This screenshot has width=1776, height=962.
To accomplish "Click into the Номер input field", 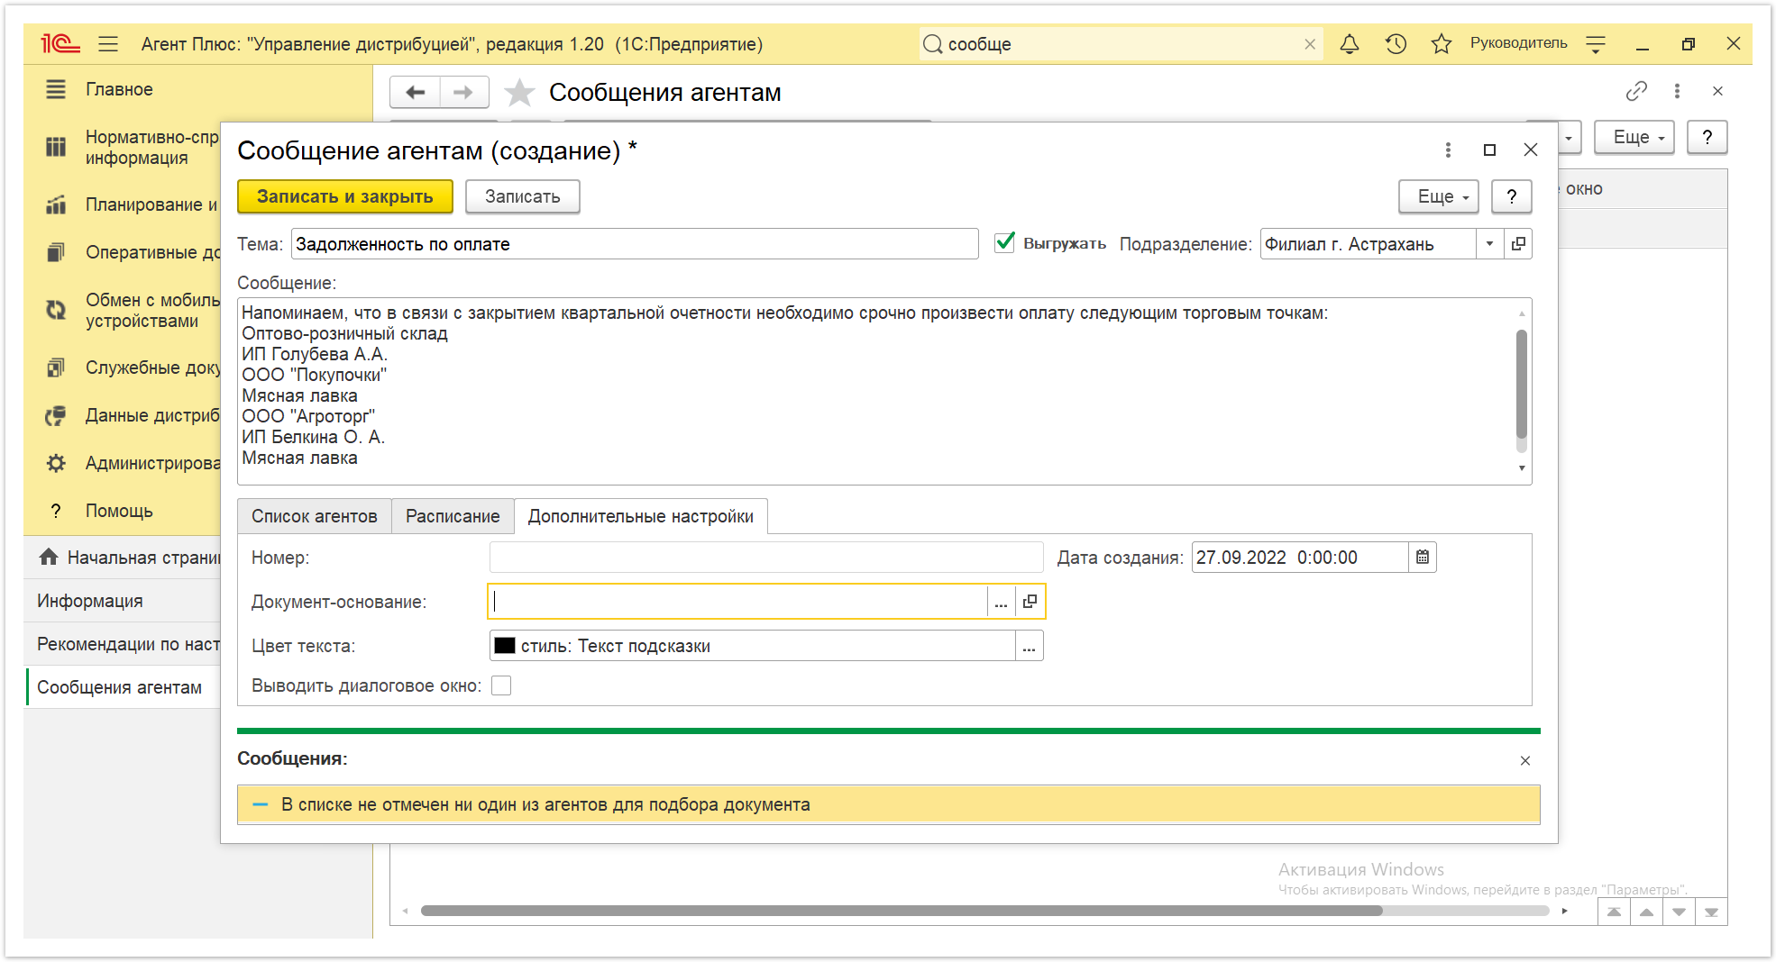I will click(x=766, y=557).
